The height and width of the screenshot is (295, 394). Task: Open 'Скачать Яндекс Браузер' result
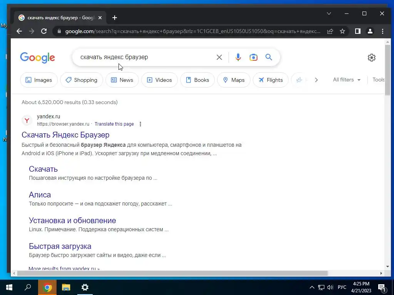point(65,135)
